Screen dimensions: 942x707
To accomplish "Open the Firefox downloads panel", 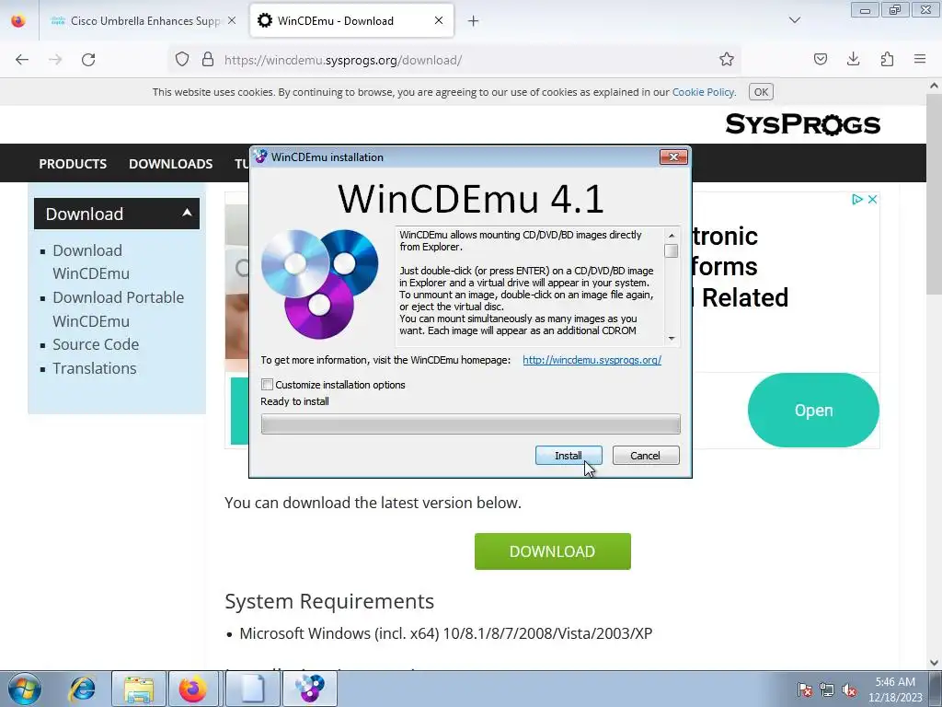I will point(853,60).
